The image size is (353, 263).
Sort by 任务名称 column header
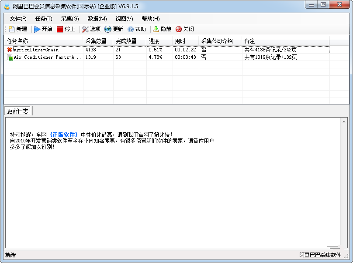tap(44, 41)
